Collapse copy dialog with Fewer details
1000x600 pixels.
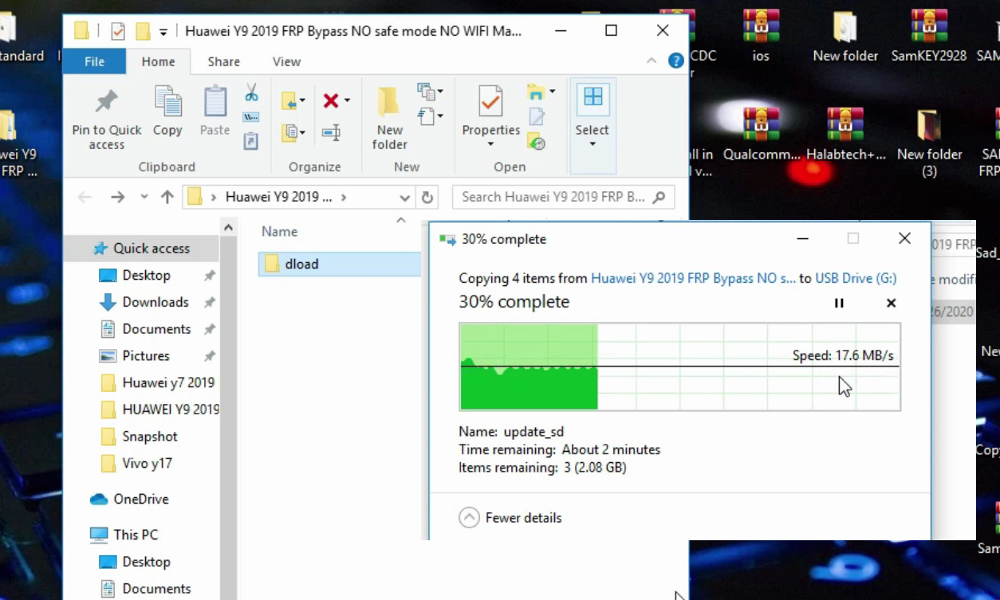[510, 518]
